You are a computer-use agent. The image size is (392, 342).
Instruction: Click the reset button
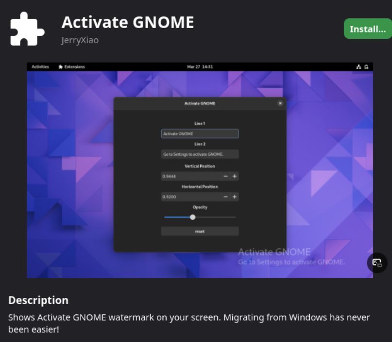(x=200, y=232)
